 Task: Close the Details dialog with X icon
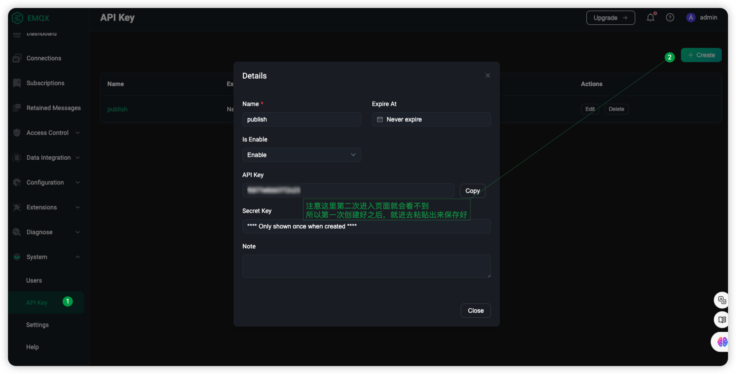pos(487,75)
